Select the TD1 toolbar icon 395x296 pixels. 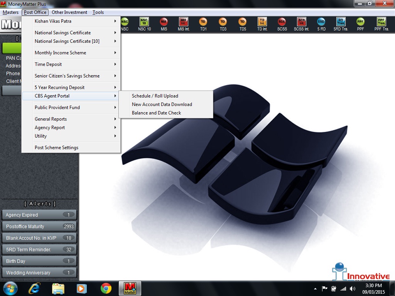pos(203,24)
